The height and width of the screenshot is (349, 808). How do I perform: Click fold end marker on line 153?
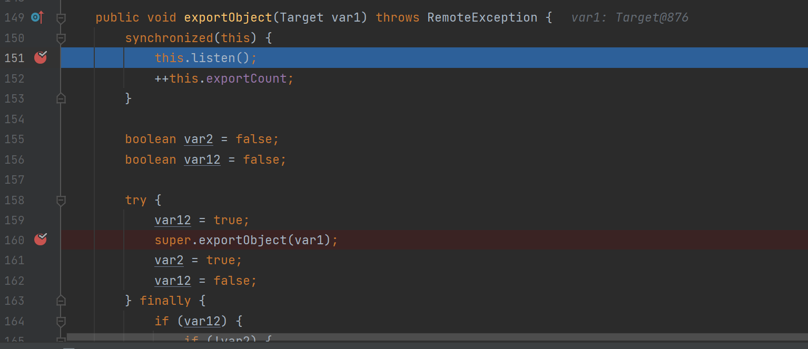tap(61, 98)
